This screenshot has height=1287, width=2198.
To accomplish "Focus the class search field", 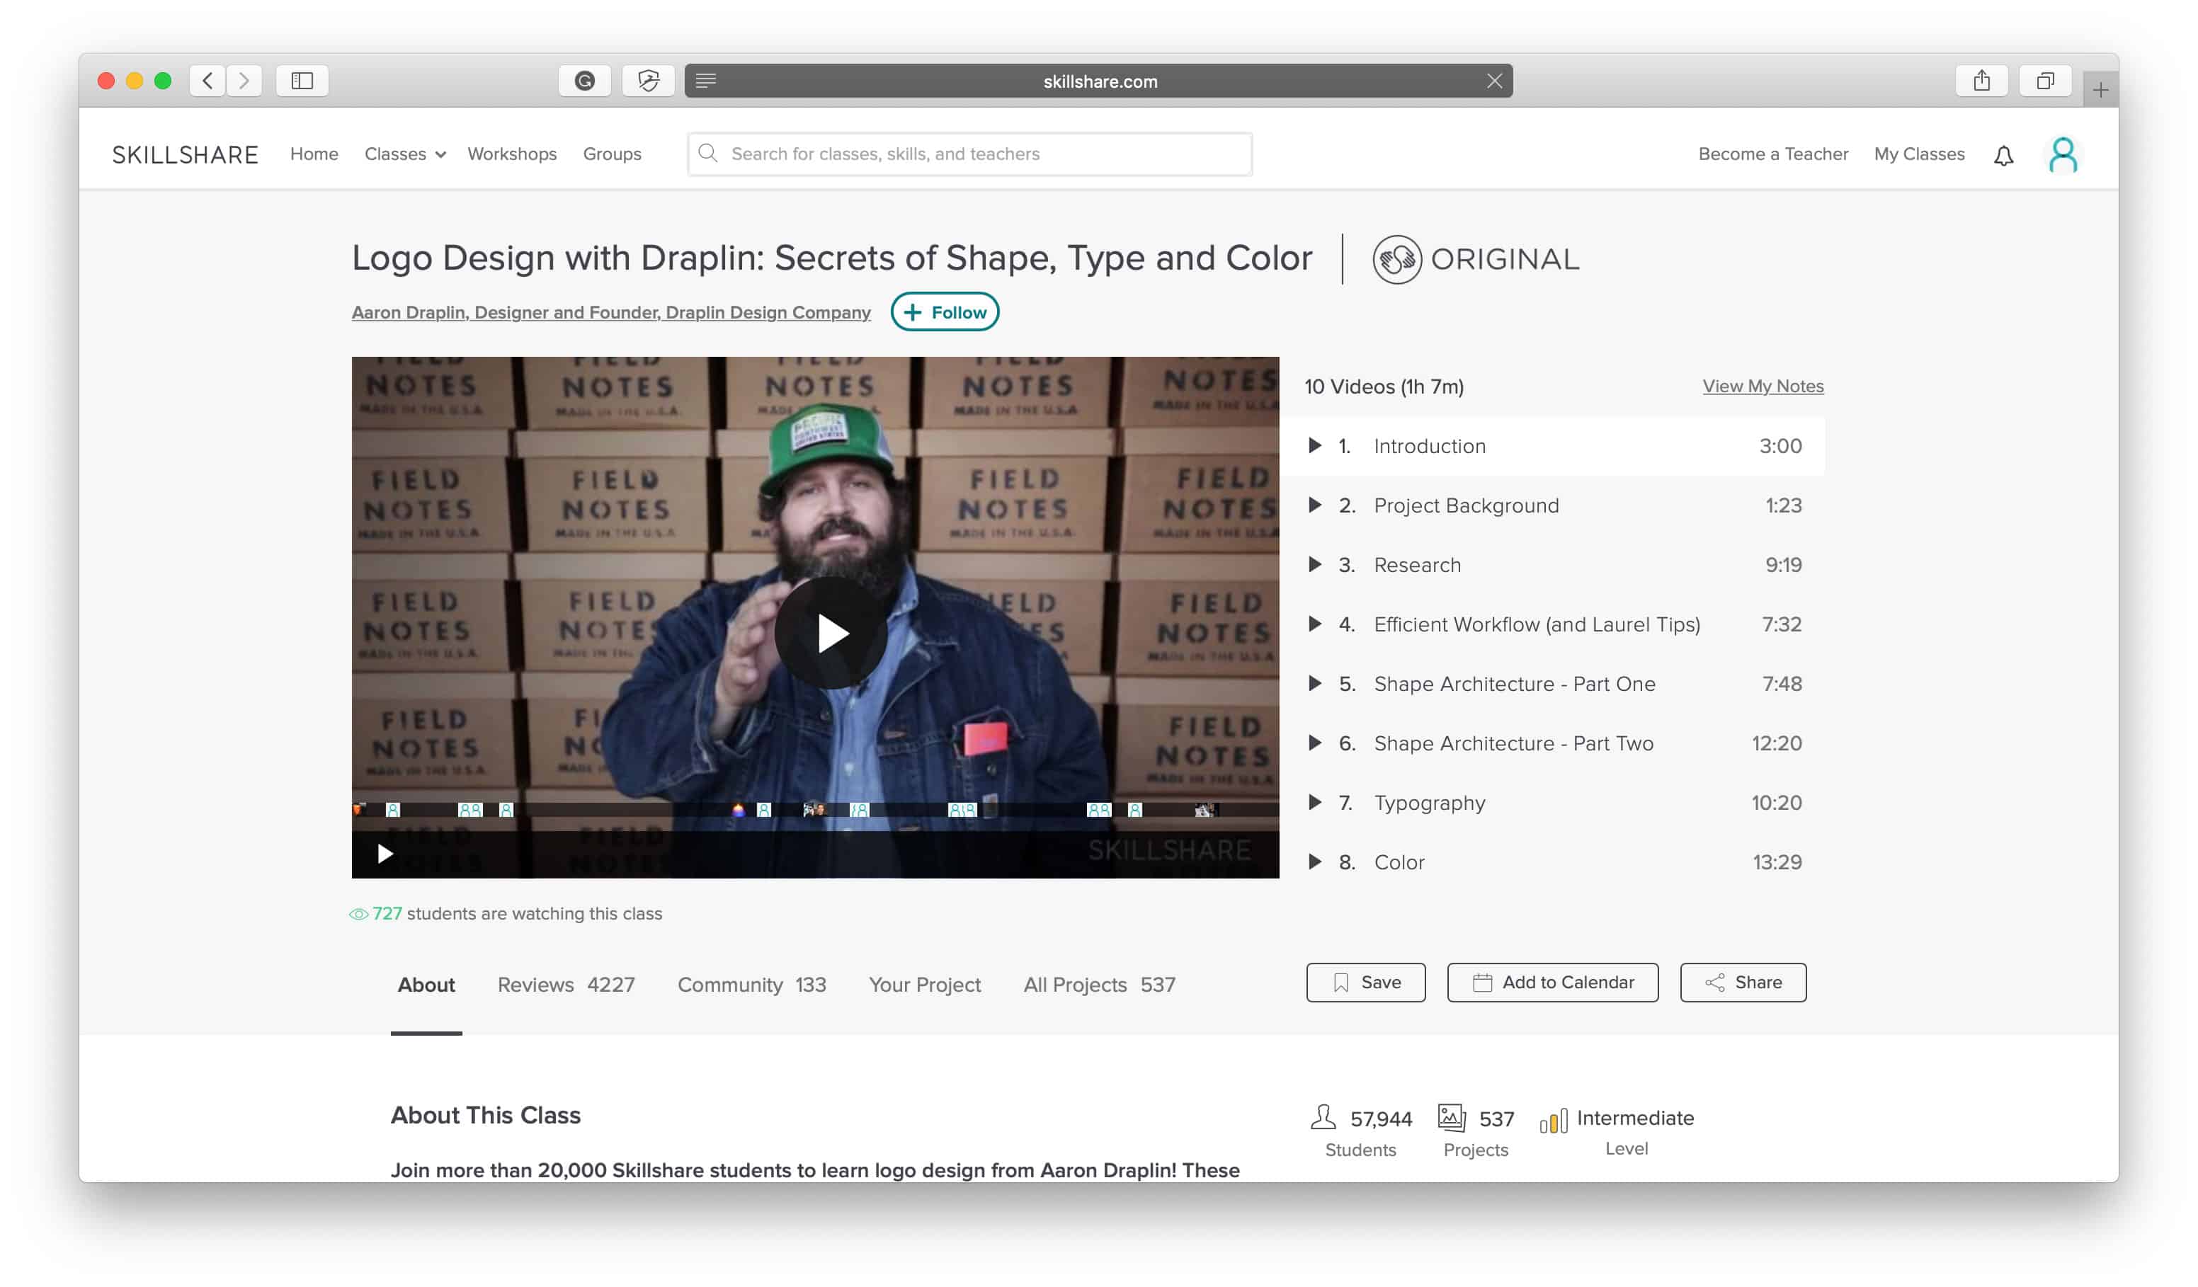I will pyautogui.click(x=969, y=154).
